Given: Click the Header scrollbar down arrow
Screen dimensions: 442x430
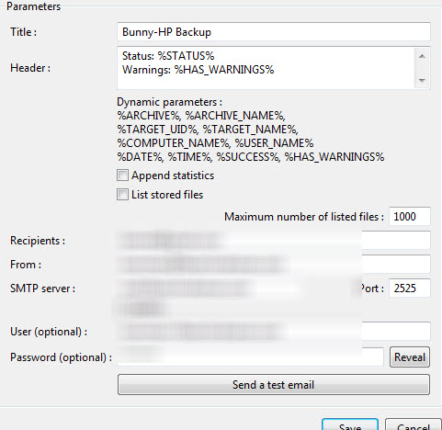Looking at the screenshot, I should click(x=422, y=80).
